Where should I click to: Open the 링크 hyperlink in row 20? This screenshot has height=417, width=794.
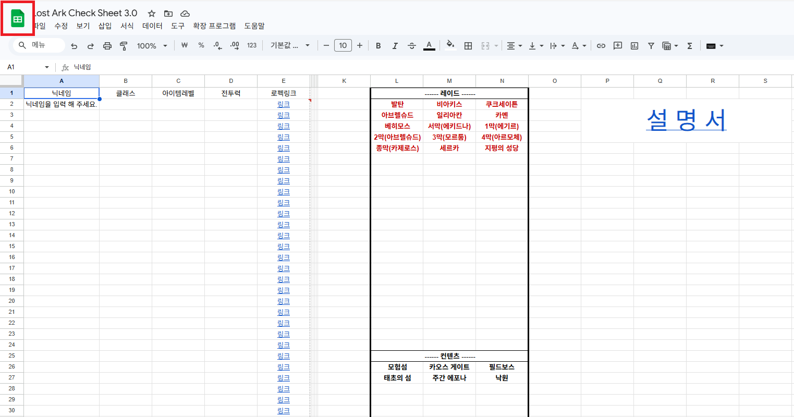coord(284,301)
